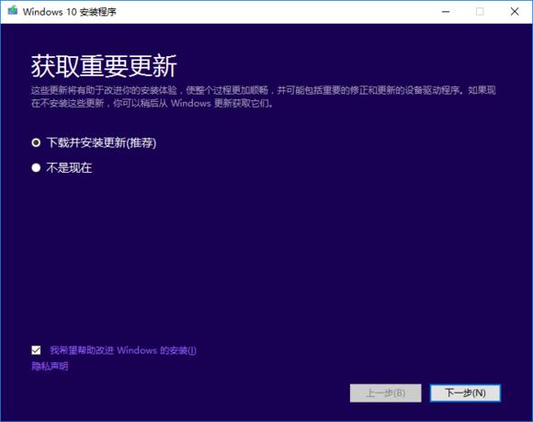This screenshot has width=533, height=422.
Task: Click the update description paragraph text
Action: coord(264,97)
